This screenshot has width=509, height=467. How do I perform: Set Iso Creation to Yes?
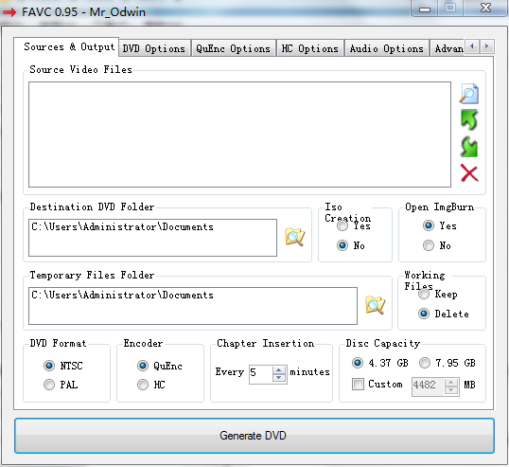click(342, 225)
